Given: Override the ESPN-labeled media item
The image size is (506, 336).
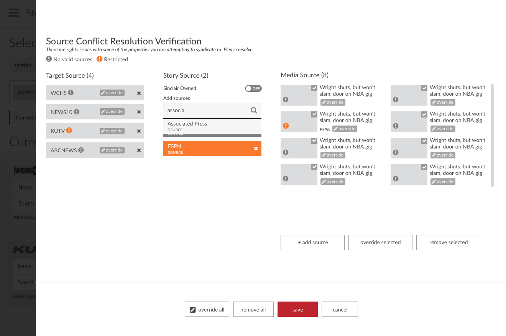Looking at the screenshot, I should point(345,129).
